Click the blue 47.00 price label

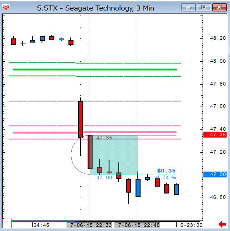[x=215, y=174]
